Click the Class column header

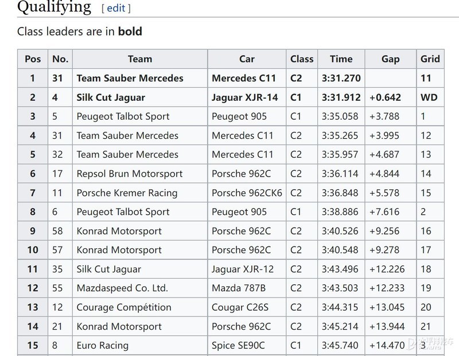coord(302,58)
